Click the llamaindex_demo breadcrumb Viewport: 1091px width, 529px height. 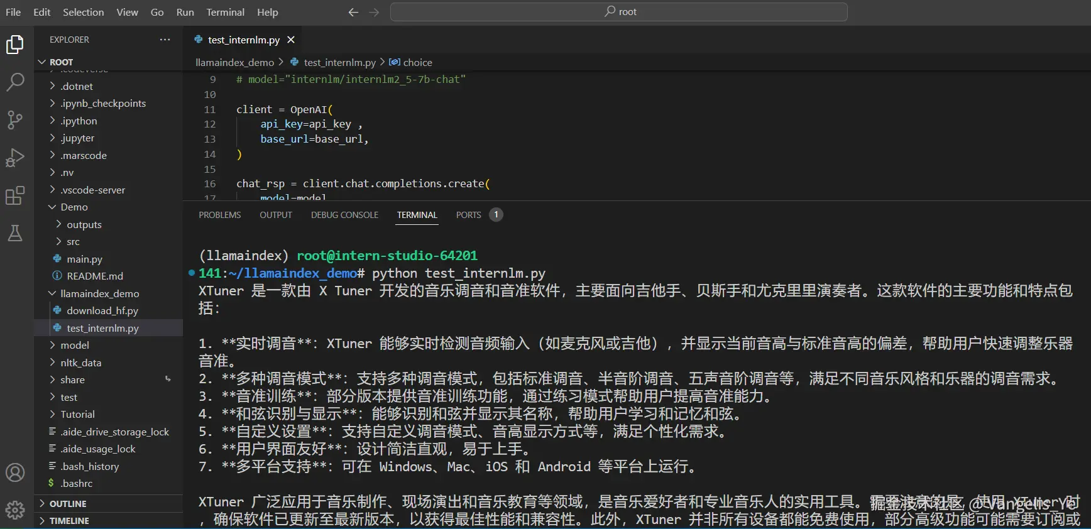pyautogui.click(x=234, y=62)
